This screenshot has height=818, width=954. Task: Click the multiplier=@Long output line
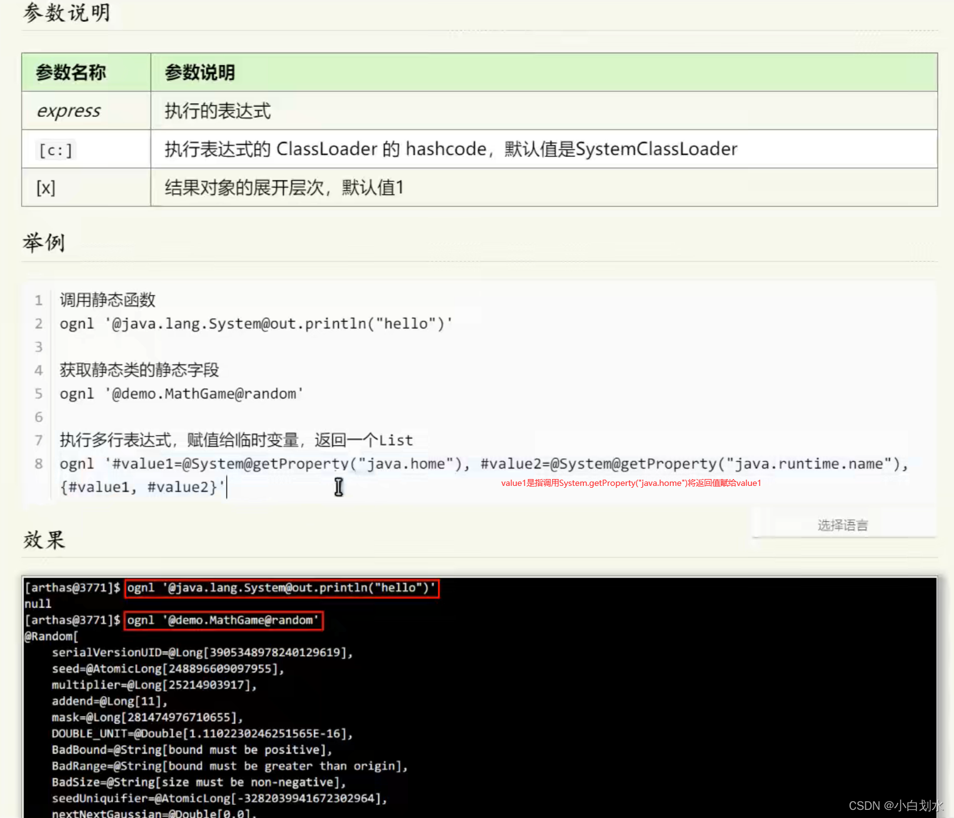coord(154,685)
